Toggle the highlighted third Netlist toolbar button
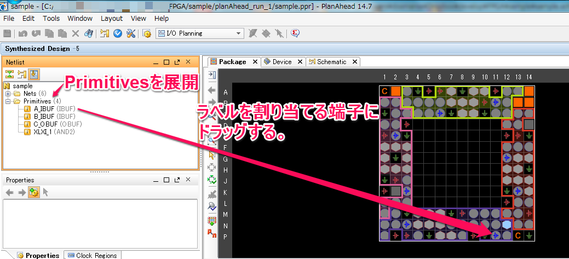The width and height of the screenshot is (569, 259). point(34,74)
